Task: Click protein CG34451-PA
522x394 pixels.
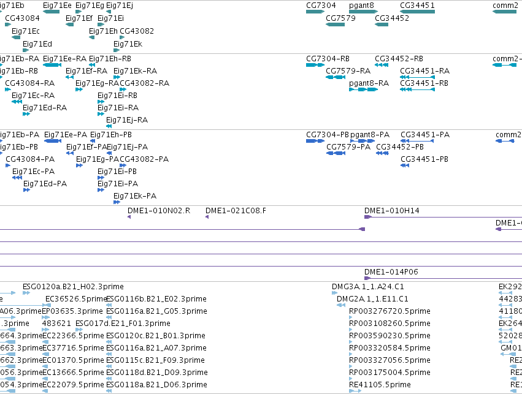Action: pos(425,135)
